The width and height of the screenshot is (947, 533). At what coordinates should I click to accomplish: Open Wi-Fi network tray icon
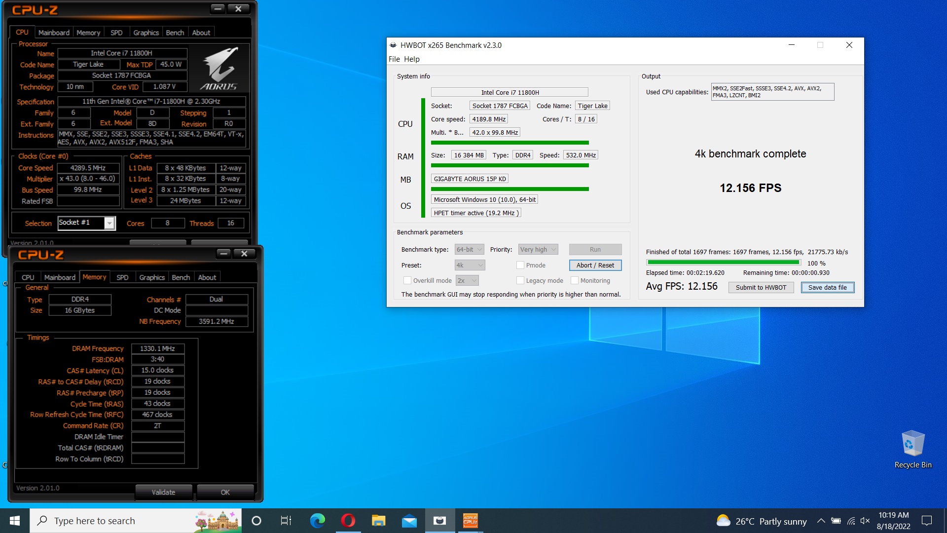click(851, 521)
